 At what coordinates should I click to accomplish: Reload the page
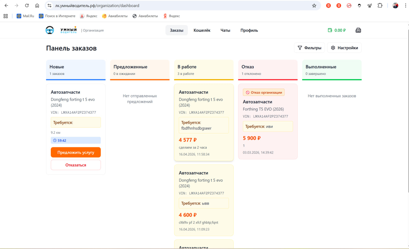click(x=27, y=5)
